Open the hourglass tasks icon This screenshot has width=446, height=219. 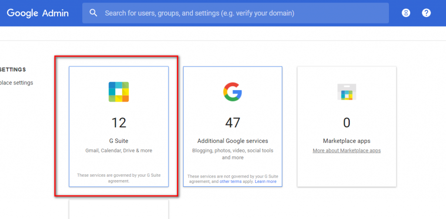406,13
